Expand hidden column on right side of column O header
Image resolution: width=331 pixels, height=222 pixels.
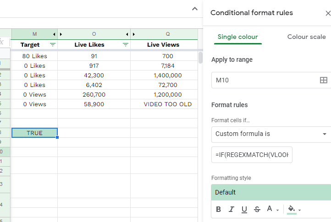tap(127, 34)
